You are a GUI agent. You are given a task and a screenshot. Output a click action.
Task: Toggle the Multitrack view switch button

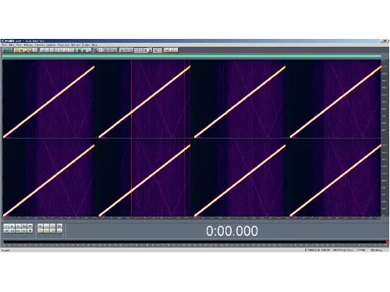point(7,50)
